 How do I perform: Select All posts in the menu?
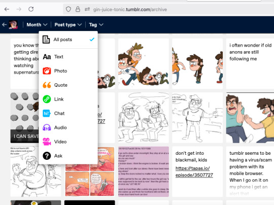click(68, 40)
